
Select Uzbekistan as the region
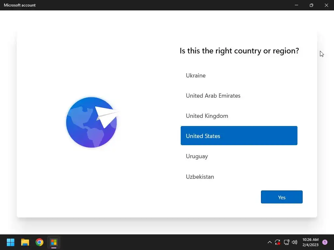point(239,177)
